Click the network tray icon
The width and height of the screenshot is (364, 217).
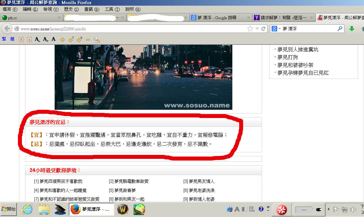point(344,210)
